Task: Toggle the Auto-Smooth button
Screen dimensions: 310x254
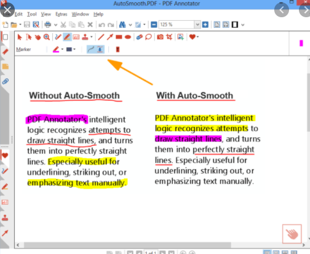Action: [91, 49]
